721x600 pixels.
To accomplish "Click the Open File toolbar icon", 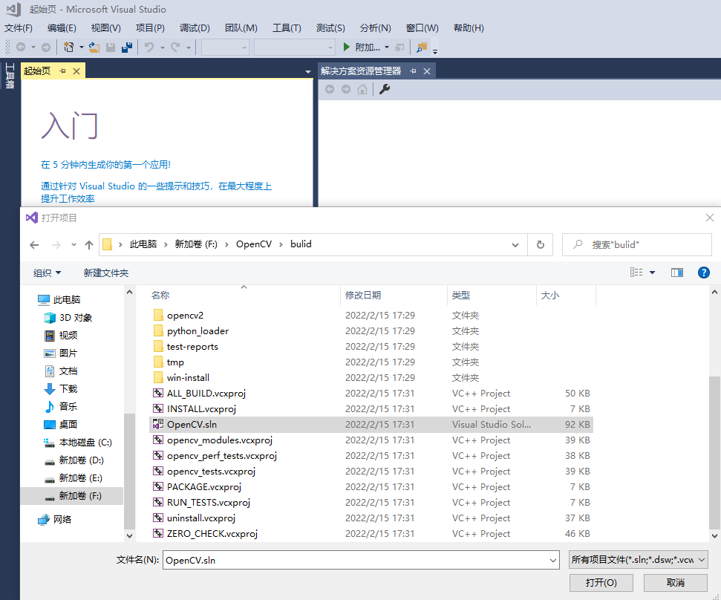I will click(x=93, y=47).
